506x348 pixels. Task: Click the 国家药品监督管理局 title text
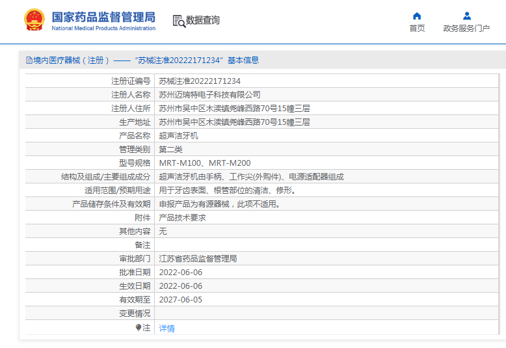(x=103, y=16)
